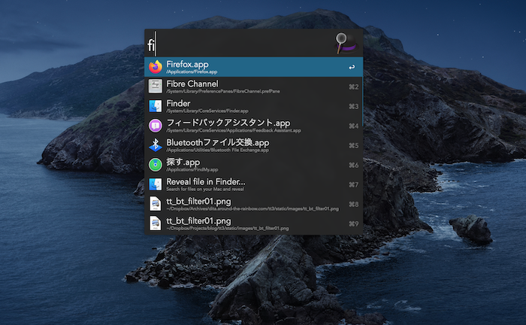Click the Dropbox/Projects/blog path under tt_bt_filter01.png

tap(228, 228)
